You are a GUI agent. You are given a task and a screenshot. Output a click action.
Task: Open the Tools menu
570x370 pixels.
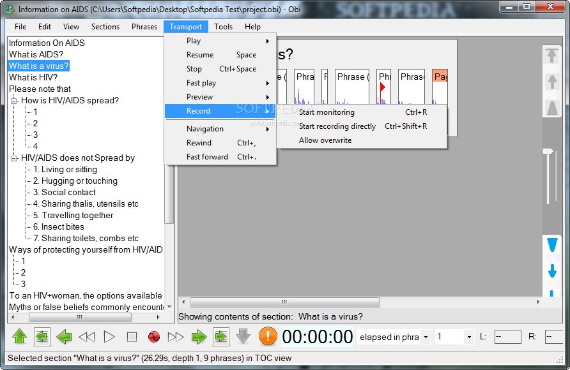point(223,27)
